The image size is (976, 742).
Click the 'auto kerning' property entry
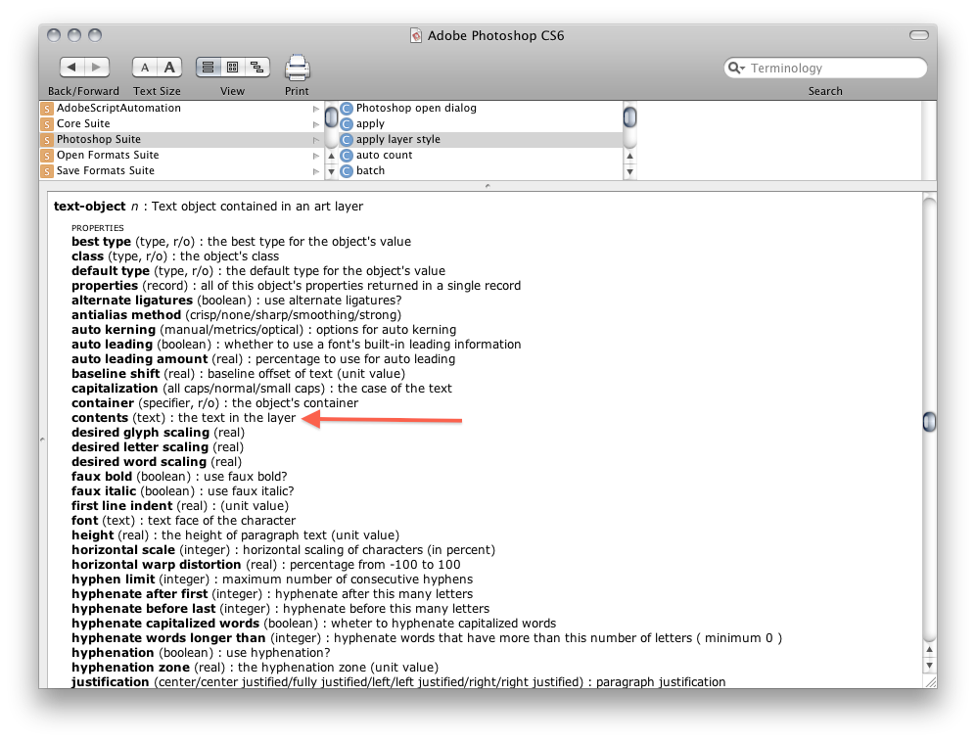click(x=264, y=330)
